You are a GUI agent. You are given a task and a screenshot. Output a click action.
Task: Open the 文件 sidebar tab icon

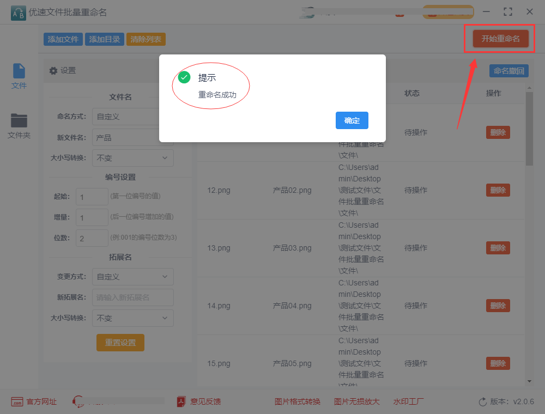(19, 71)
